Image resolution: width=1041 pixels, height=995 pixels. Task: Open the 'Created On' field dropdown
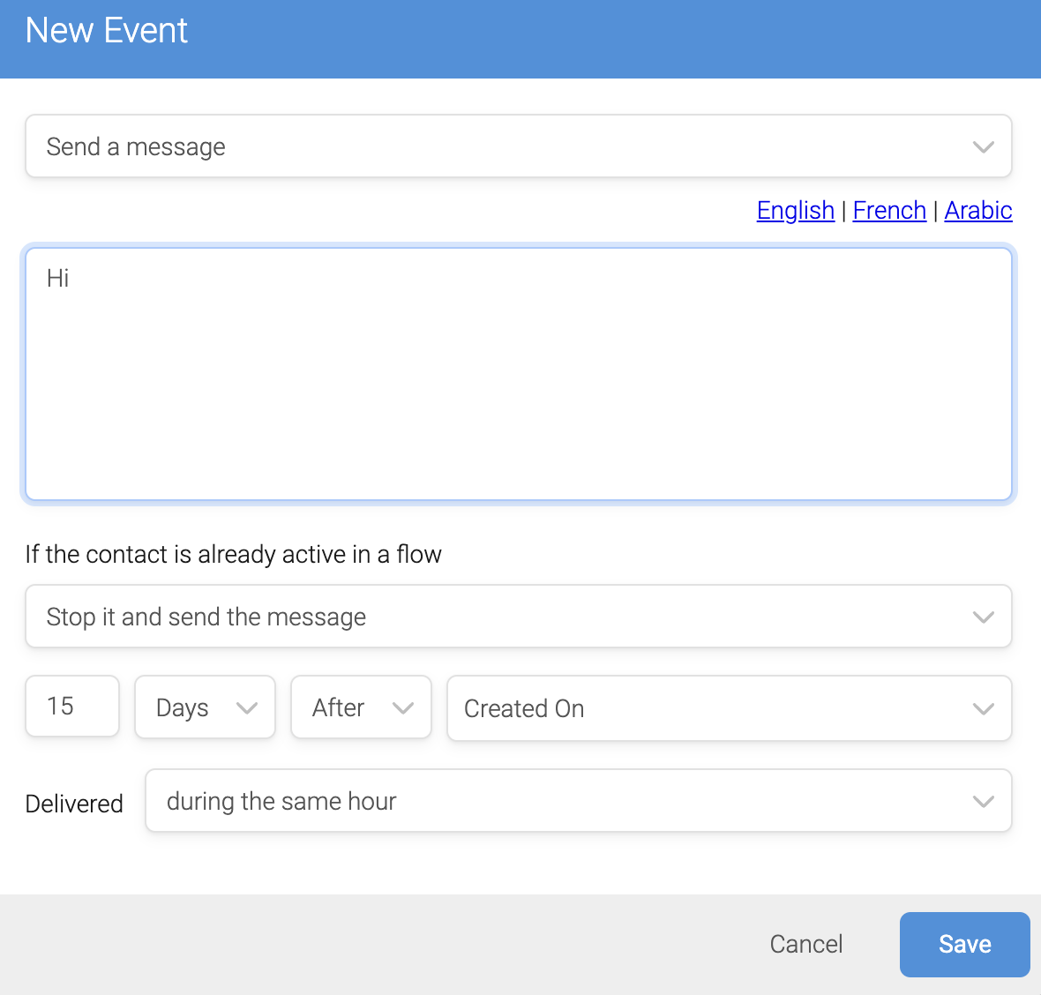tap(730, 708)
